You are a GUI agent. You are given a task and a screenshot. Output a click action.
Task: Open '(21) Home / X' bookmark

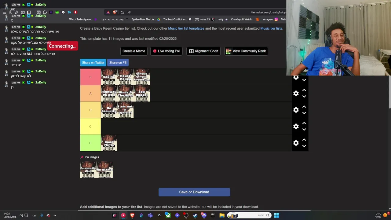point(204,19)
